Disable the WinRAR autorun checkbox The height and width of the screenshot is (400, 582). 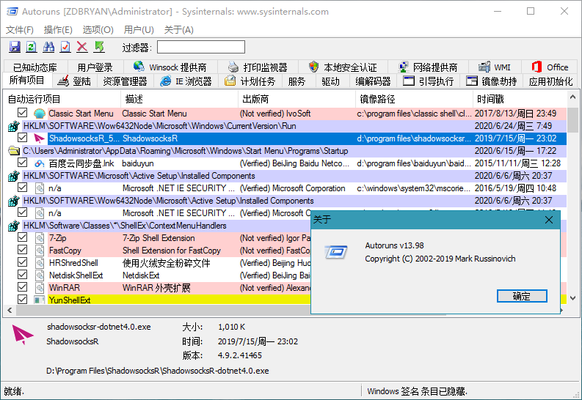(x=23, y=288)
